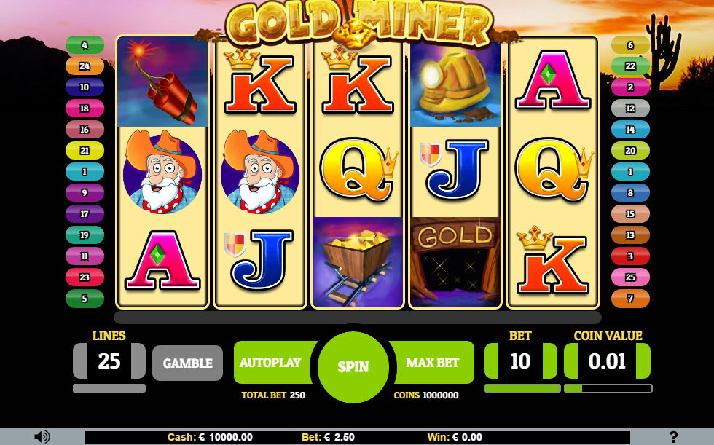This screenshot has width=714, height=445.
Task: Increase the coin value
Action: tap(643, 361)
